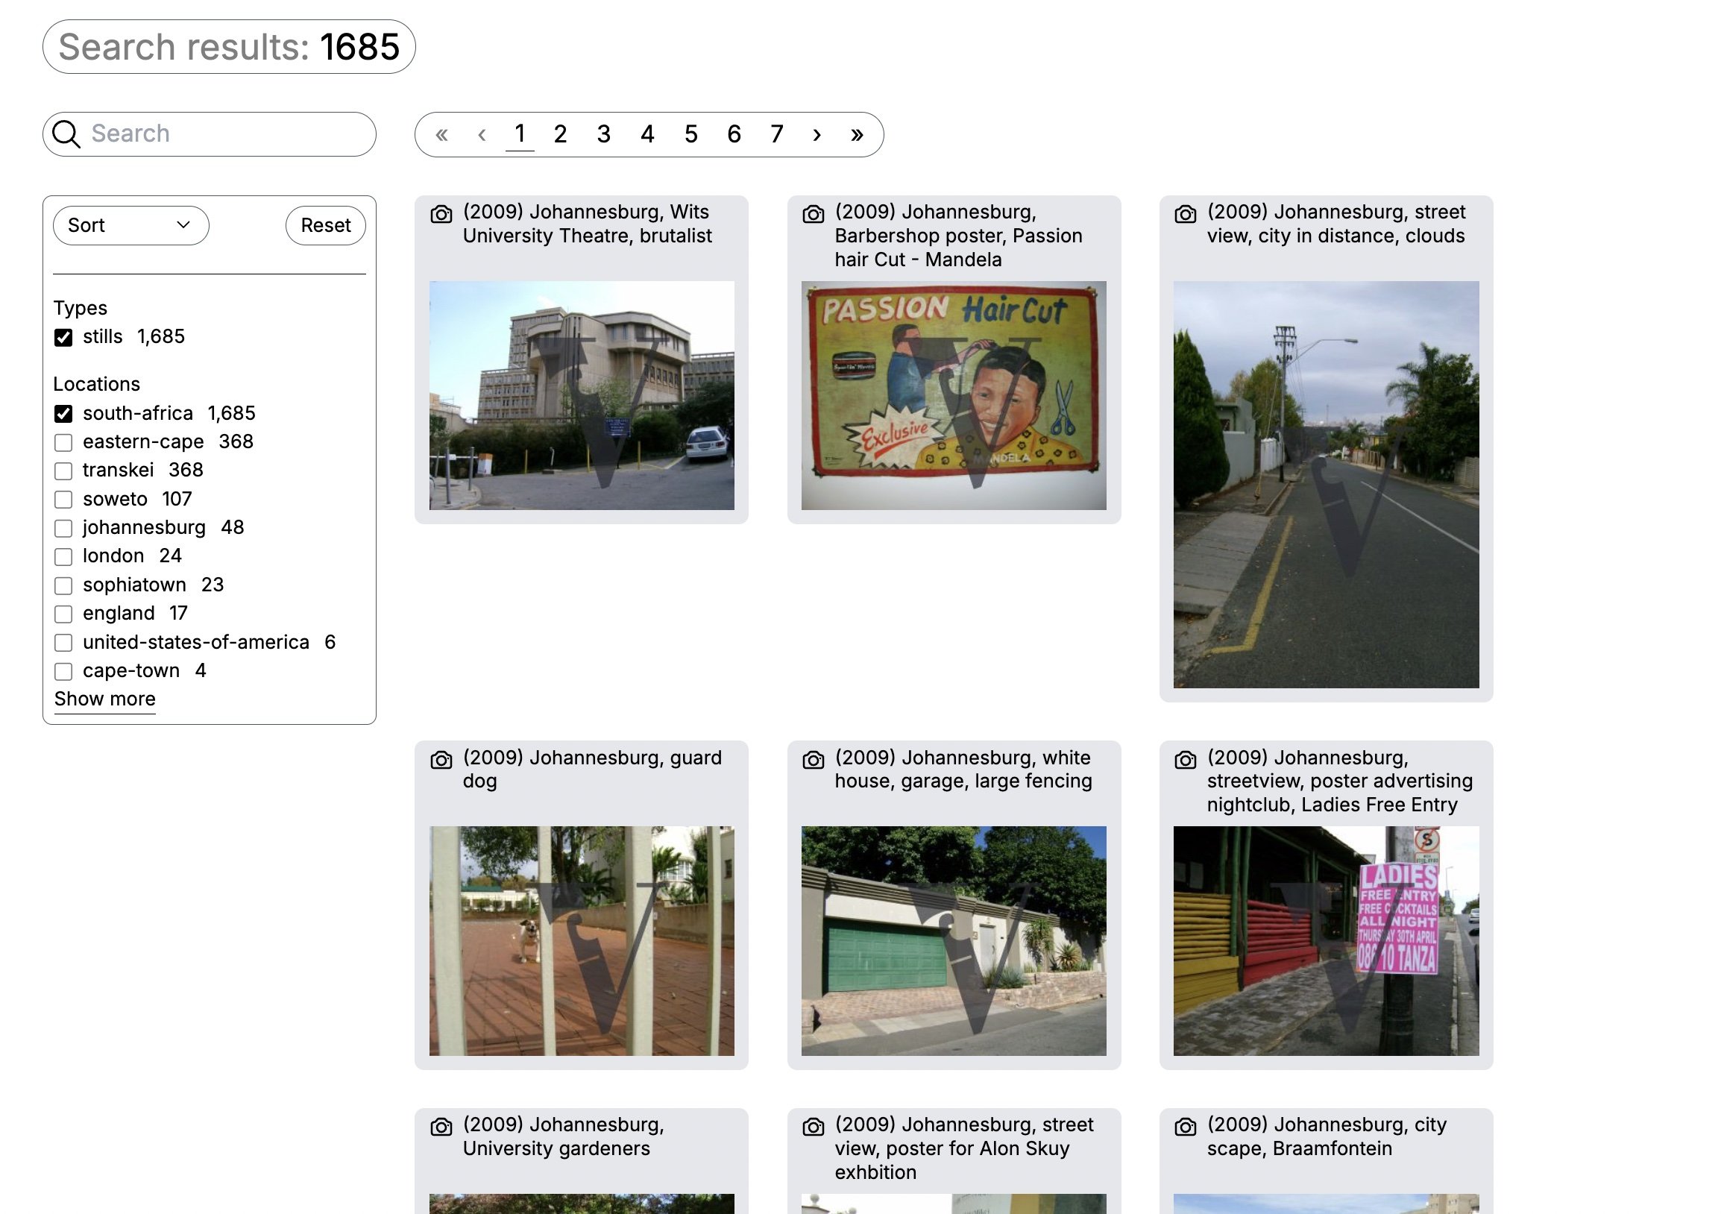Image resolution: width=1721 pixels, height=1214 pixels.
Task: Open the empty street view photo
Action: coord(1326,485)
